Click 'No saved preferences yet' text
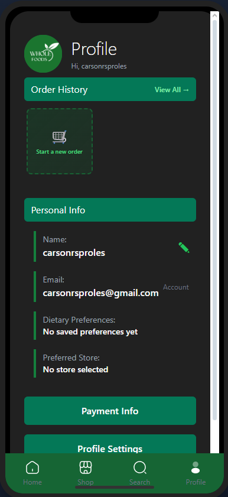228x497 pixels. click(90, 332)
